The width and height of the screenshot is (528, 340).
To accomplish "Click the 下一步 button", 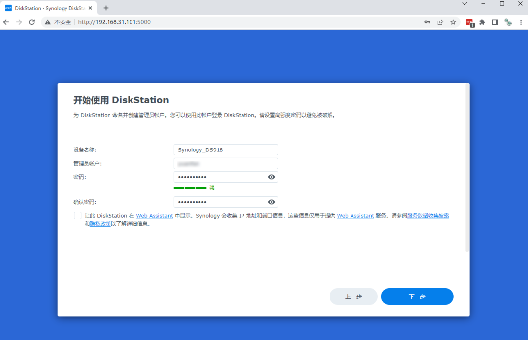I will [x=417, y=297].
